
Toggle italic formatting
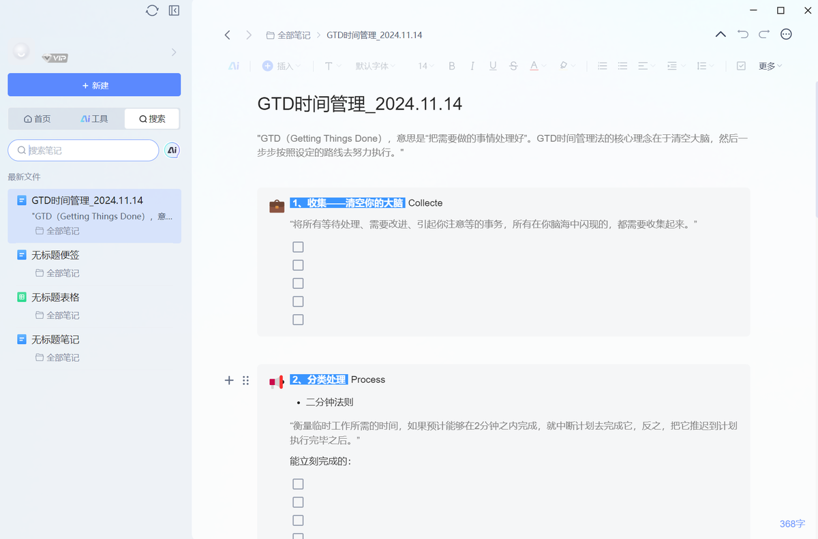pos(472,66)
